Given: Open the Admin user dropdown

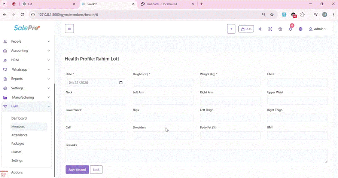Looking at the screenshot, I should coord(317,29).
